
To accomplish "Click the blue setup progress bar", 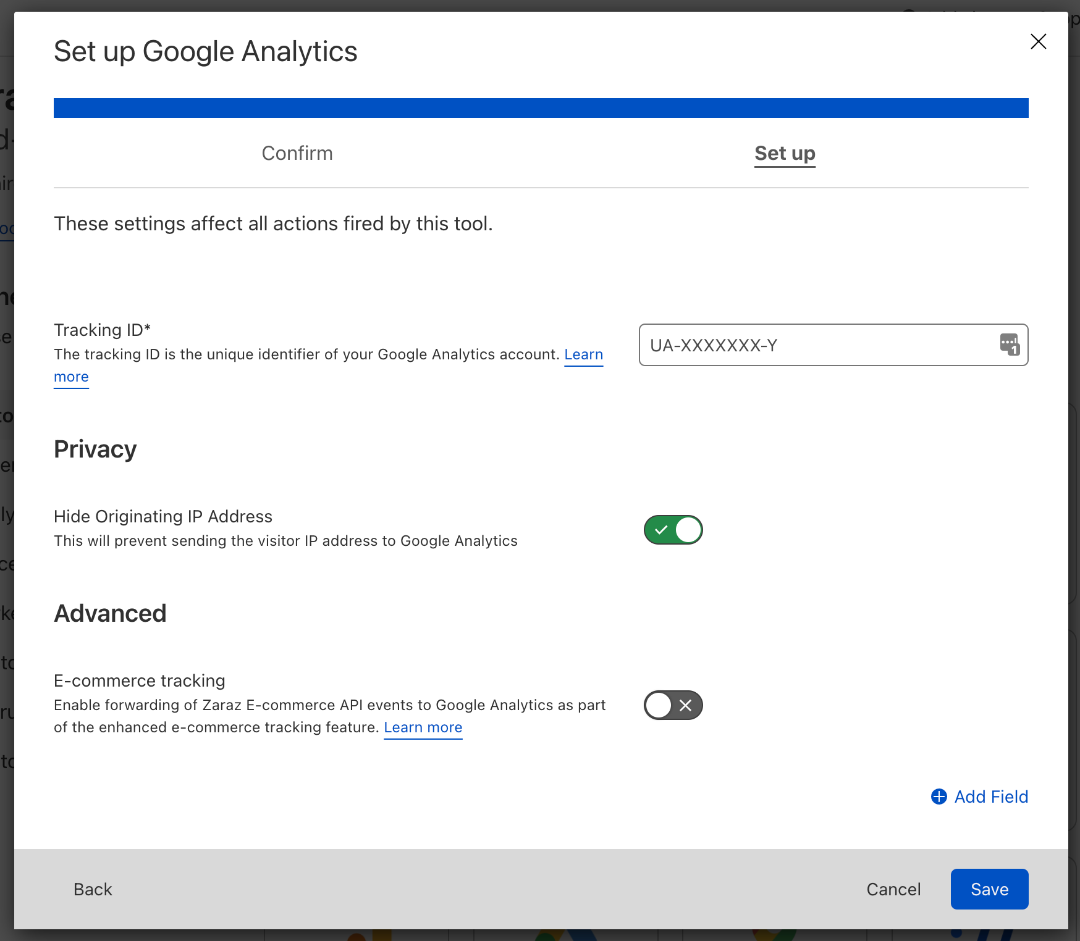I will (x=541, y=108).
